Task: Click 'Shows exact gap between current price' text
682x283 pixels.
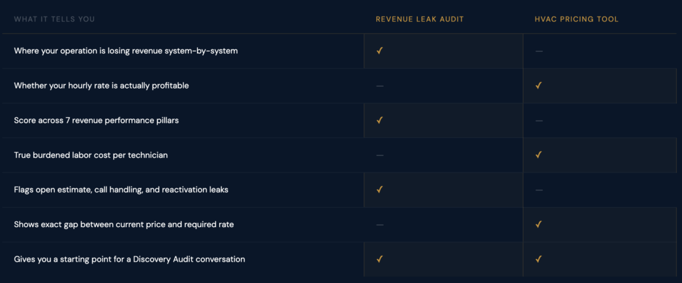Action: [x=124, y=224]
